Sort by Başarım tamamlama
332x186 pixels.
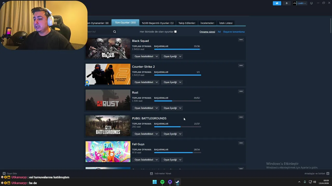234,32
